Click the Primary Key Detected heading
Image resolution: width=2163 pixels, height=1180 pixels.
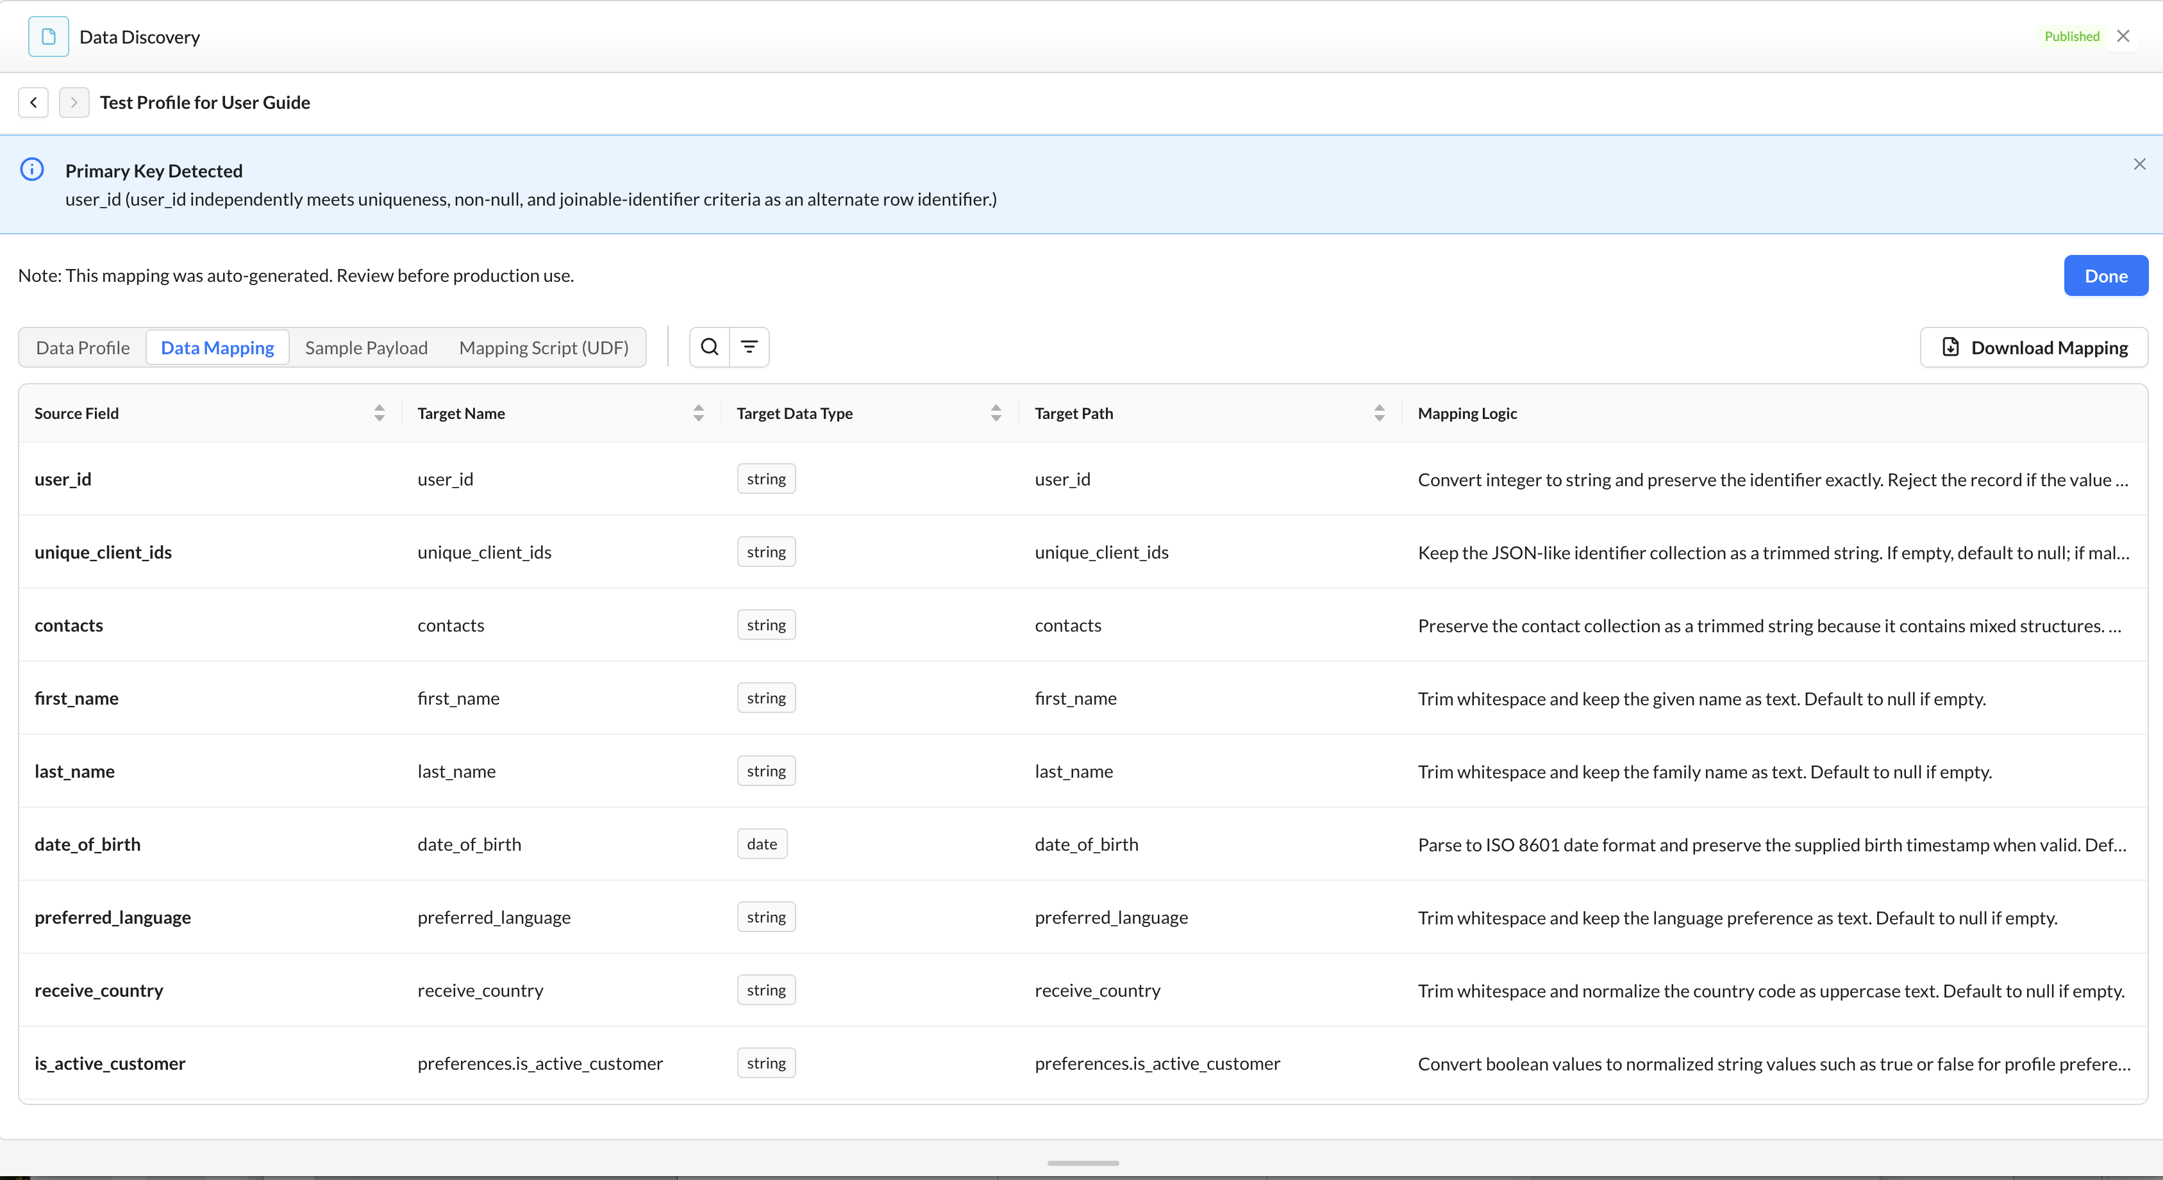click(154, 170)
